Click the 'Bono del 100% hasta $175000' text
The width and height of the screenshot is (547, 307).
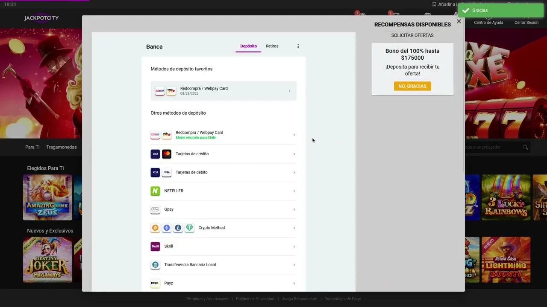pyautogui.click(x=412, y=55)
